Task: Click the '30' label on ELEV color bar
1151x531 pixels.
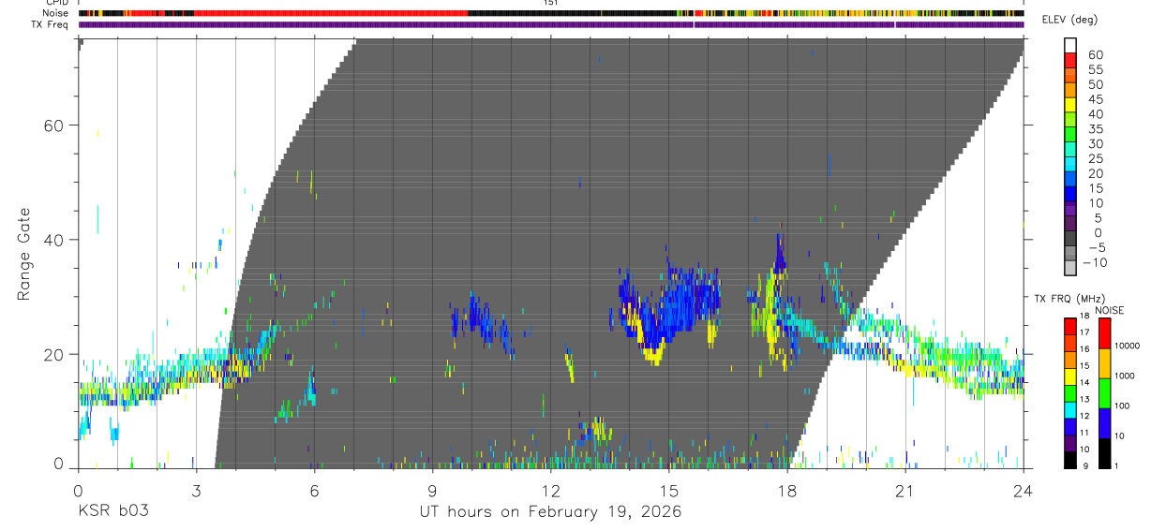Action: (x=1096, y=143)
